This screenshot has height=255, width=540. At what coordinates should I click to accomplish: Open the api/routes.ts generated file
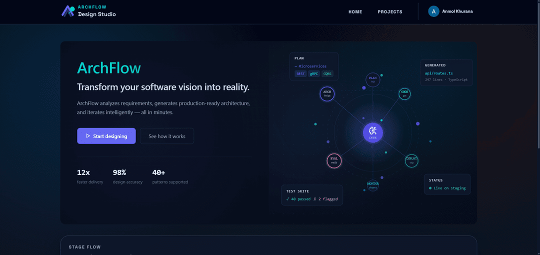[x=438, y=73]
